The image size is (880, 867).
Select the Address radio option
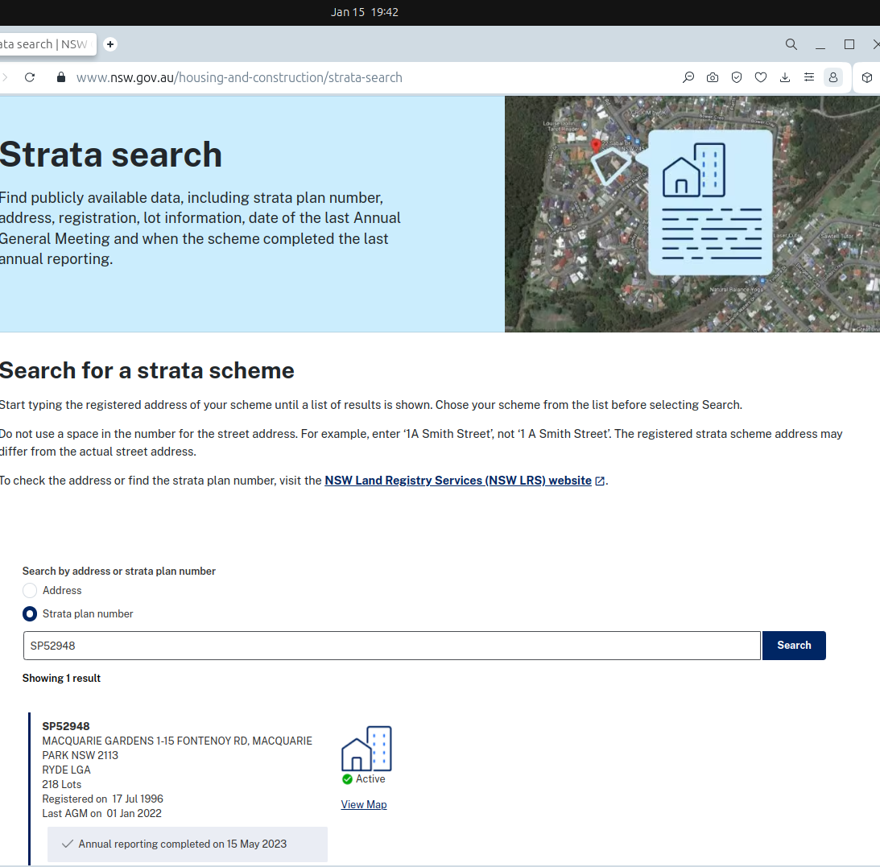pyautogui.click(x=30, y=590)
